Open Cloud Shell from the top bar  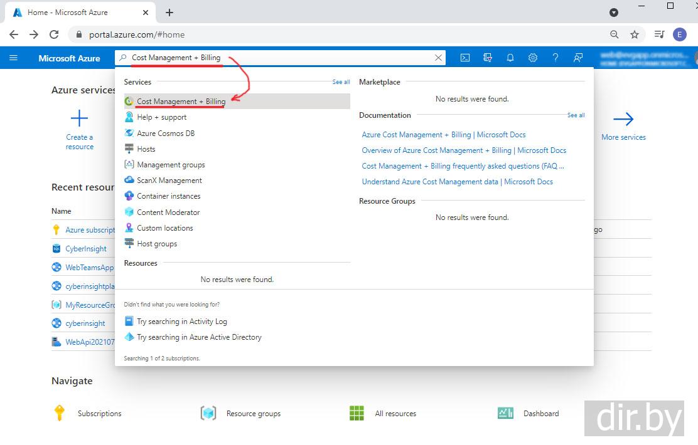[465, 58]
